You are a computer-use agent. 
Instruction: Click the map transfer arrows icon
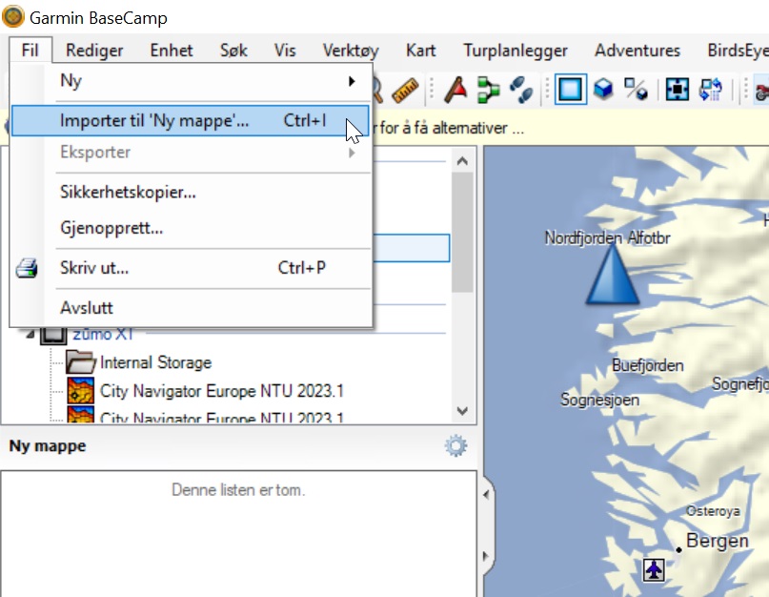pyautogui.click(x=711, y=90)
